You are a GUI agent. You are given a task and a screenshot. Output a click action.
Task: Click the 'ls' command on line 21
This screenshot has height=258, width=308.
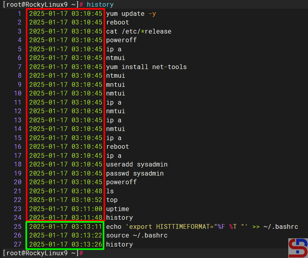tap(110, 191)
